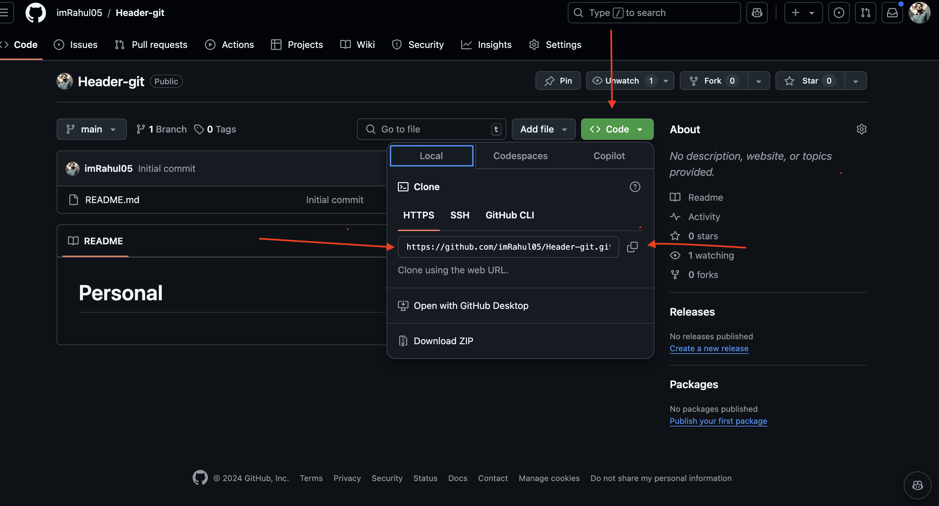Toggle the green Code dropdown button
Viewport: 939px width, 506px height.
[x=617, y=129]
